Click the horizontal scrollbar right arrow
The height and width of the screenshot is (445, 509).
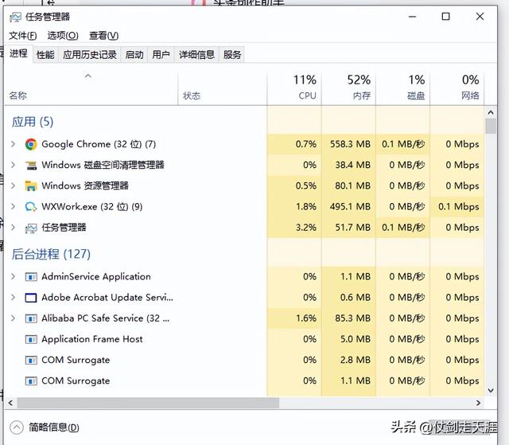tap(478, 403)
